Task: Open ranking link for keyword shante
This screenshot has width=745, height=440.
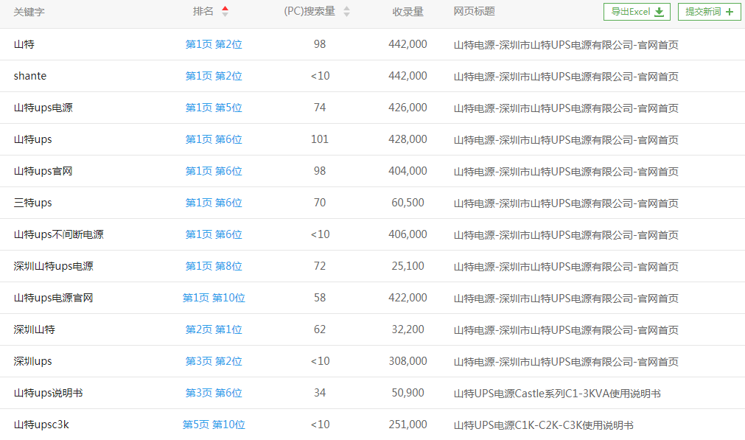Action: tap(214, 76)
